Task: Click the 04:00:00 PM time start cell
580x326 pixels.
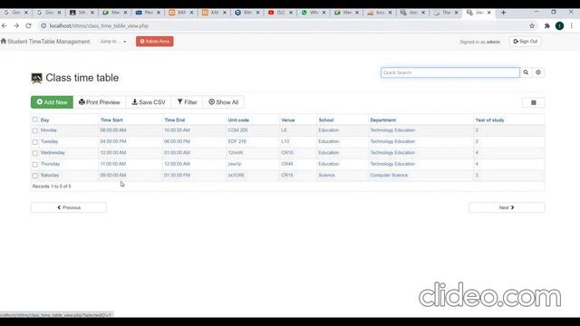Action: 113,141
